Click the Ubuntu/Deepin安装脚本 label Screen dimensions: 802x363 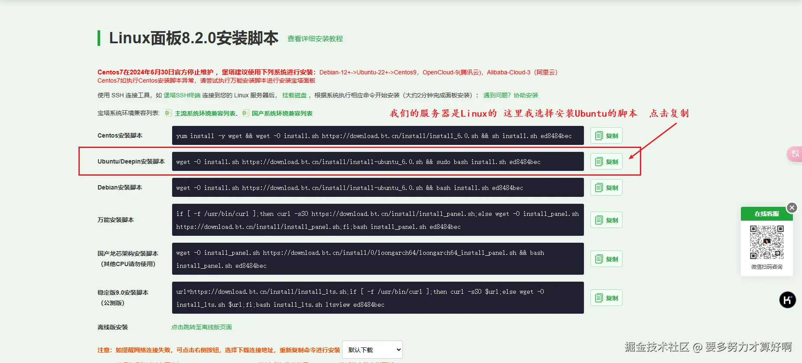tap(131, 161)
